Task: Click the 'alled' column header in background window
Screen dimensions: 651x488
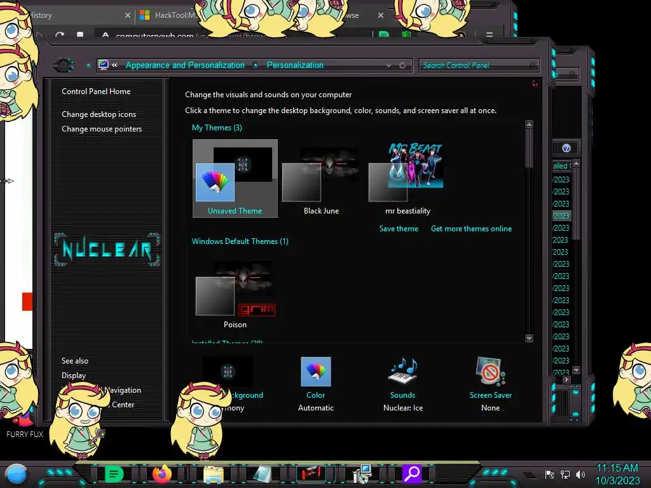Action: (562, 166)
